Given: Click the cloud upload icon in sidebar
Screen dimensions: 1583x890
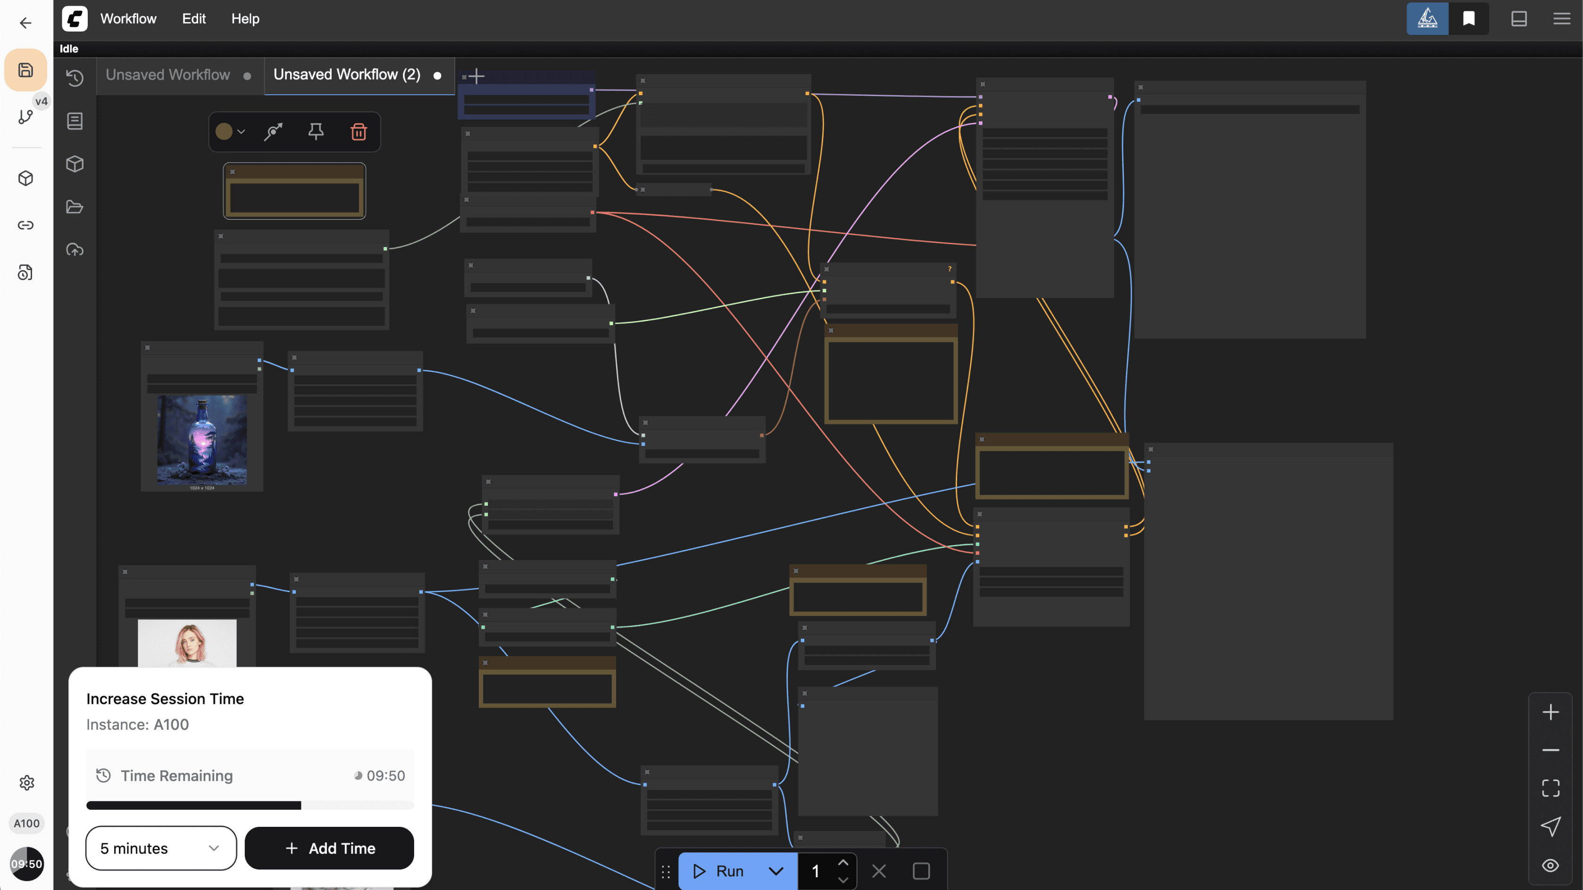Looking at the screenshot, I should click(x=75, y=250).
